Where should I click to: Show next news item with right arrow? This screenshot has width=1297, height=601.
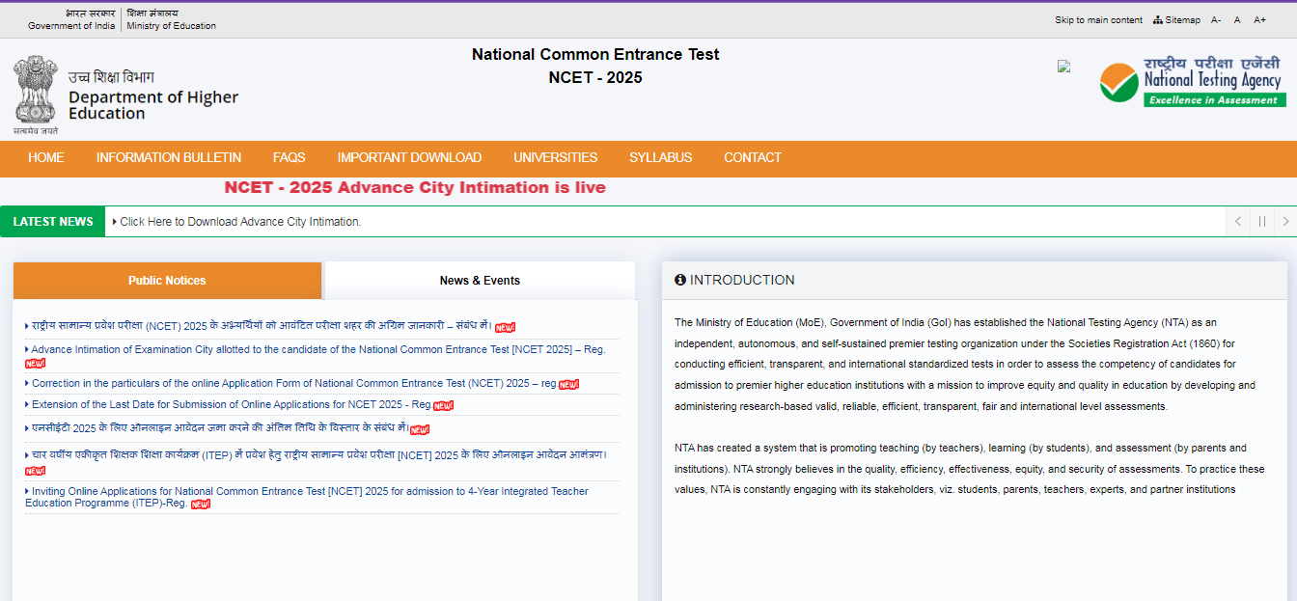pos(1284,222)
